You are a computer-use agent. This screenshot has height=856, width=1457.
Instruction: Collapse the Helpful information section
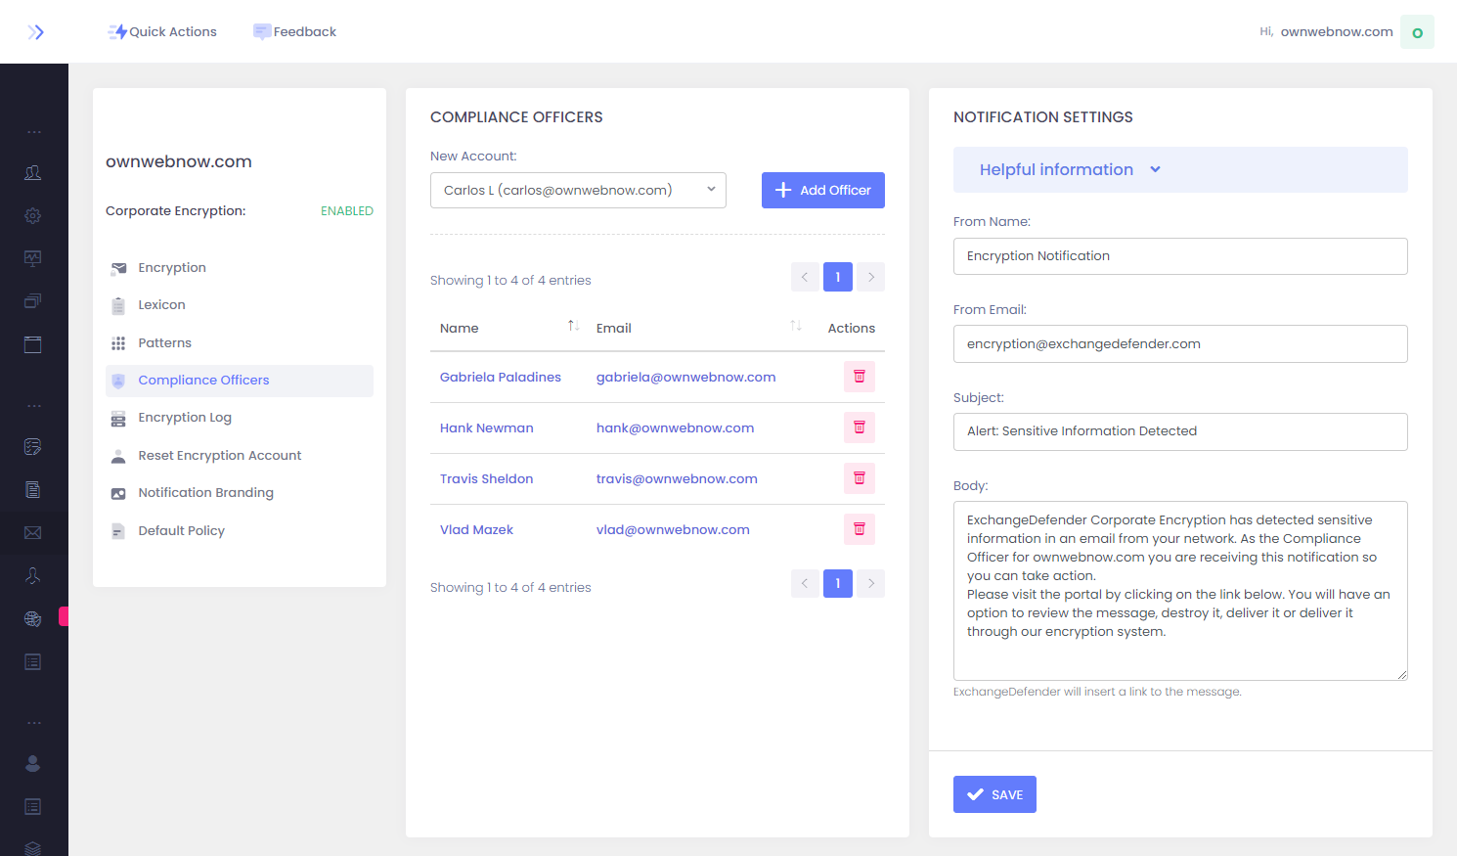click(1155, 169)
